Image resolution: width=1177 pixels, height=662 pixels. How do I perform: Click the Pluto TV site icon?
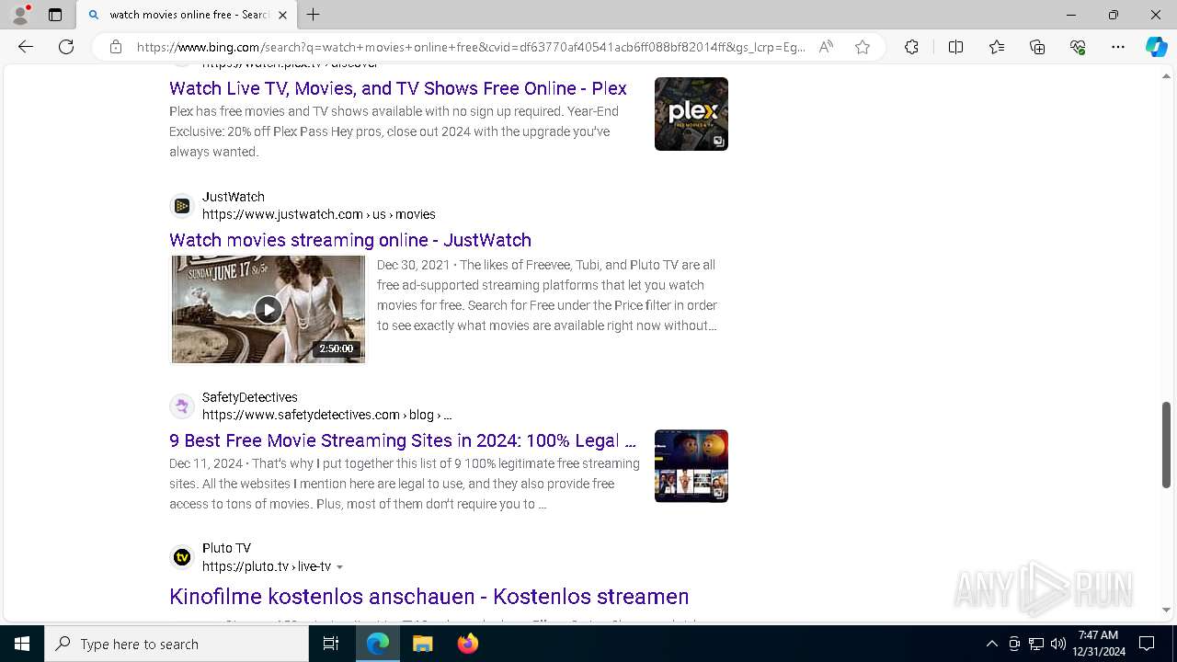point(182,557)
